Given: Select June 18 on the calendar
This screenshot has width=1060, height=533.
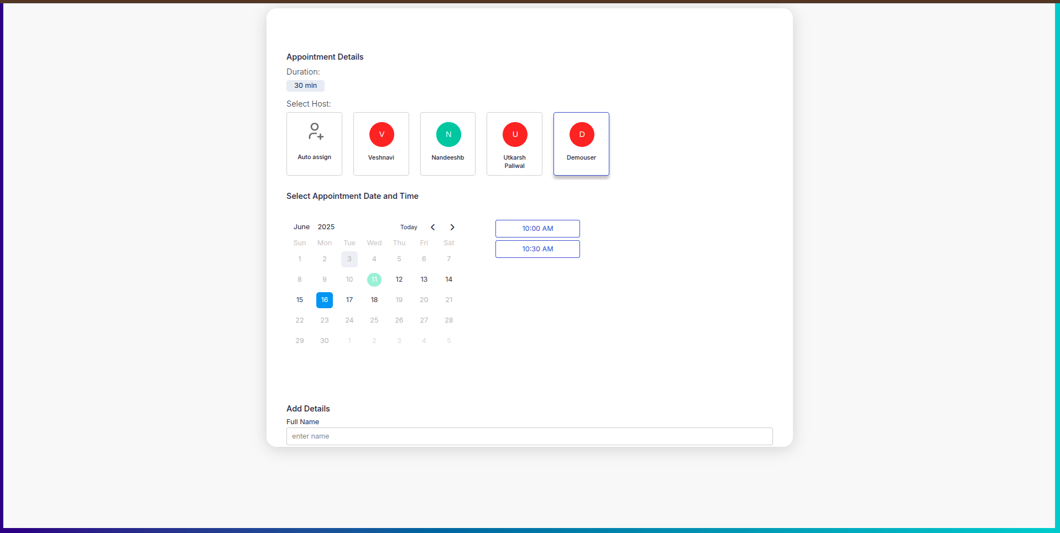Looking at the screenshot, I should tap(374, 300).
